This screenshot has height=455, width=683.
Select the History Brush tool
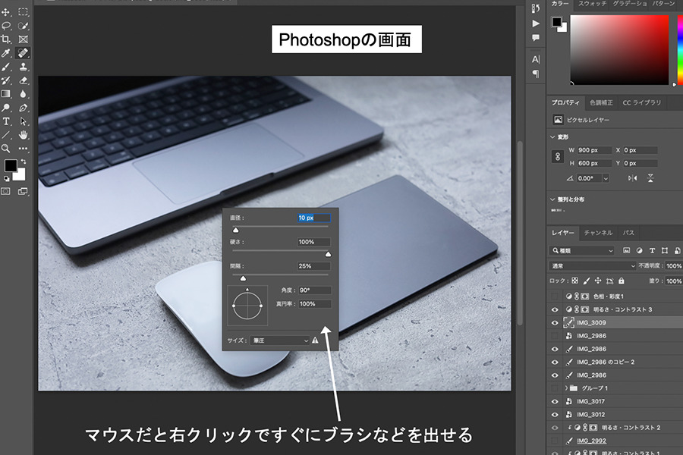pos(5,80)
